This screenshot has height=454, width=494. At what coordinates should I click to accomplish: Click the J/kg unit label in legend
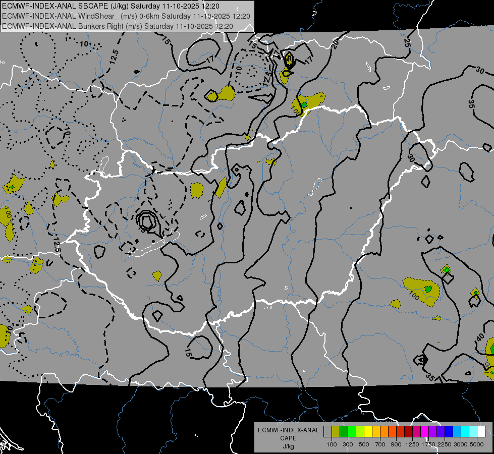coord(288,446)
